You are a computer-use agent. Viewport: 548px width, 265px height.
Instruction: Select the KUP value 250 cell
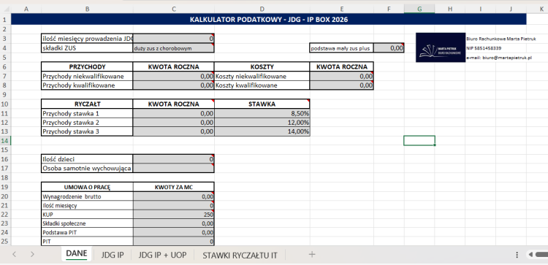(174, 215)
